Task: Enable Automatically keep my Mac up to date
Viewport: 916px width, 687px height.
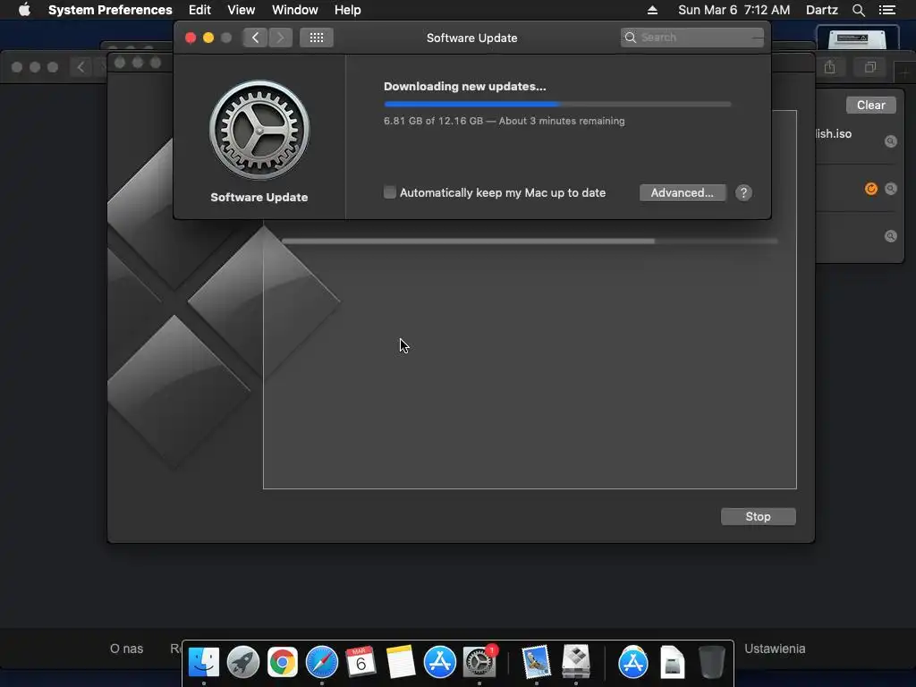Action: (x=390, y=192)
